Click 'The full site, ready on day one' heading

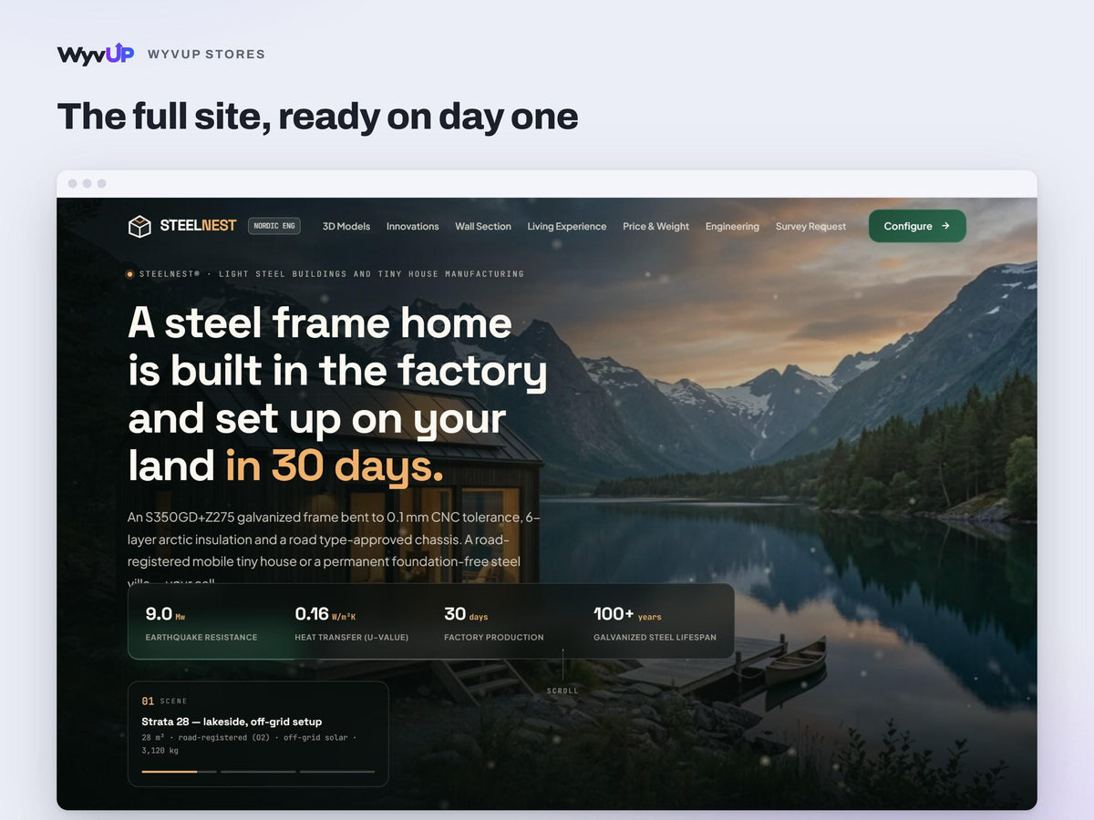[x=317, y=116]
